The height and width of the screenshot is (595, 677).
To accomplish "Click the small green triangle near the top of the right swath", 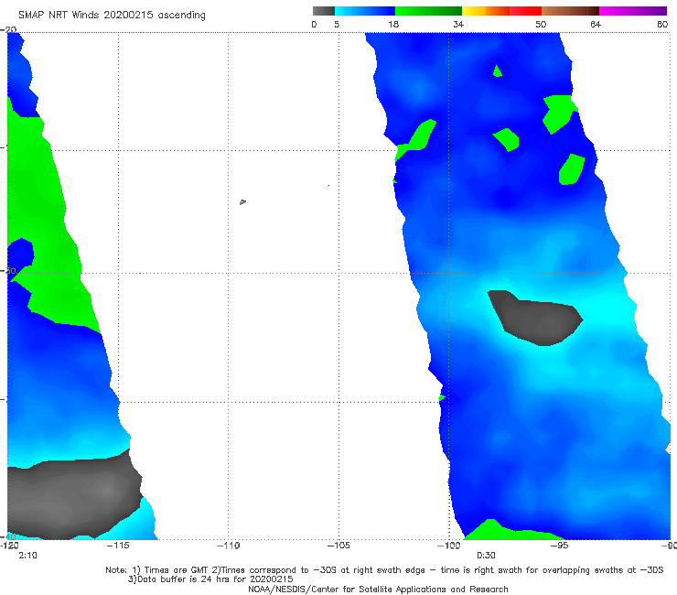I will (x=498, y=71).
